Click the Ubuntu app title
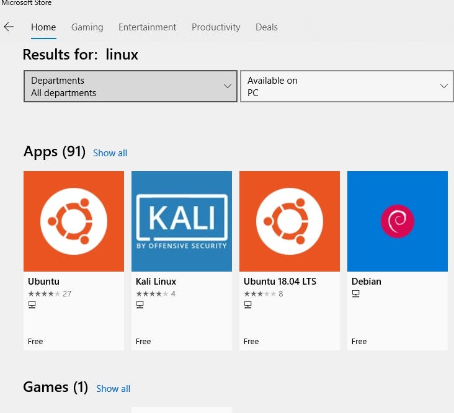 [43, 282]
